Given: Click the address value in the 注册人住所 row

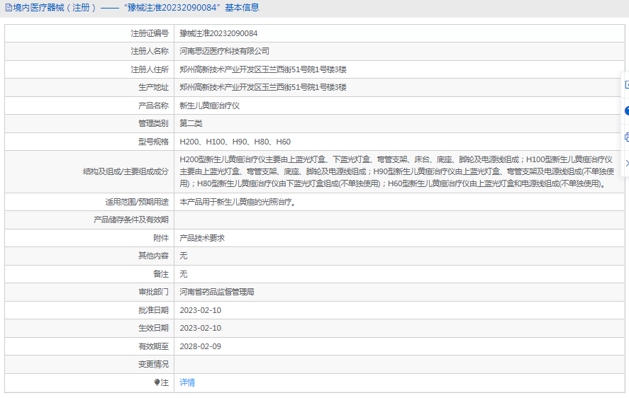Looking at the screenshot, I should (263, 69).
